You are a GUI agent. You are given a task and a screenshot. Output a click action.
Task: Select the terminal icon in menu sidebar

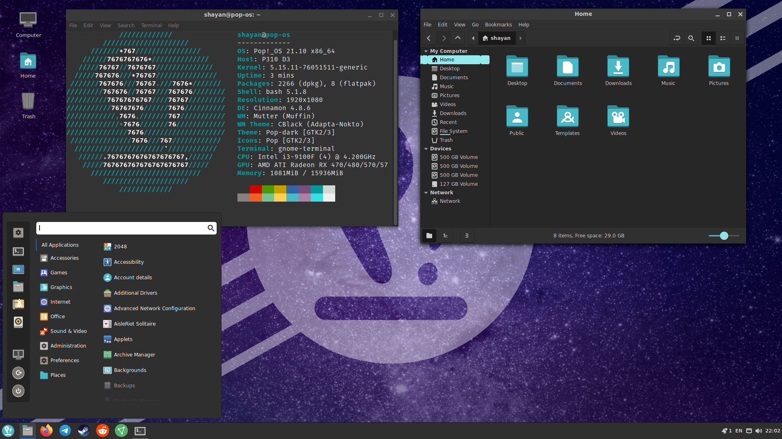pos(18,252)
